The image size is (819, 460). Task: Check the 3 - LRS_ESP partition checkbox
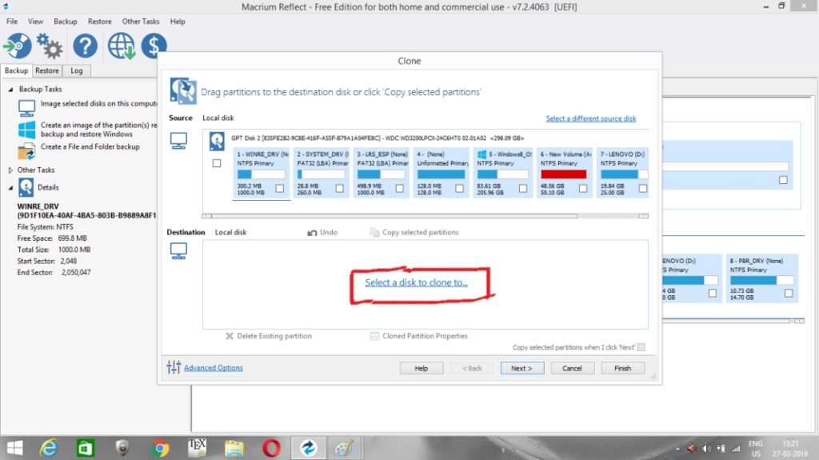(400, 188)
